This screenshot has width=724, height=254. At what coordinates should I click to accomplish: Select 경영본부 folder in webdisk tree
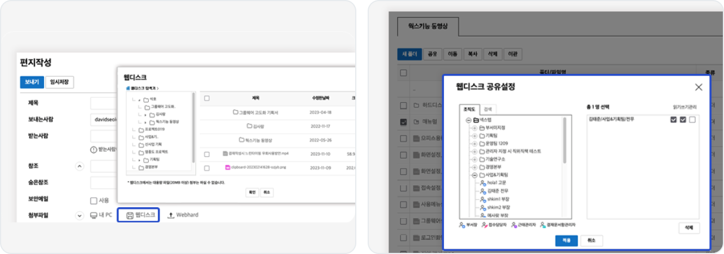pyautogui.click(x=148, y=168)
